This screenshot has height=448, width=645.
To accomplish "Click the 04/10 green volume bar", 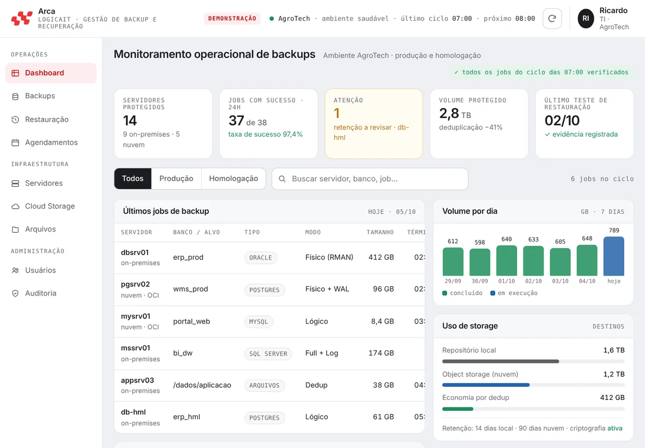I will (587, 260).
